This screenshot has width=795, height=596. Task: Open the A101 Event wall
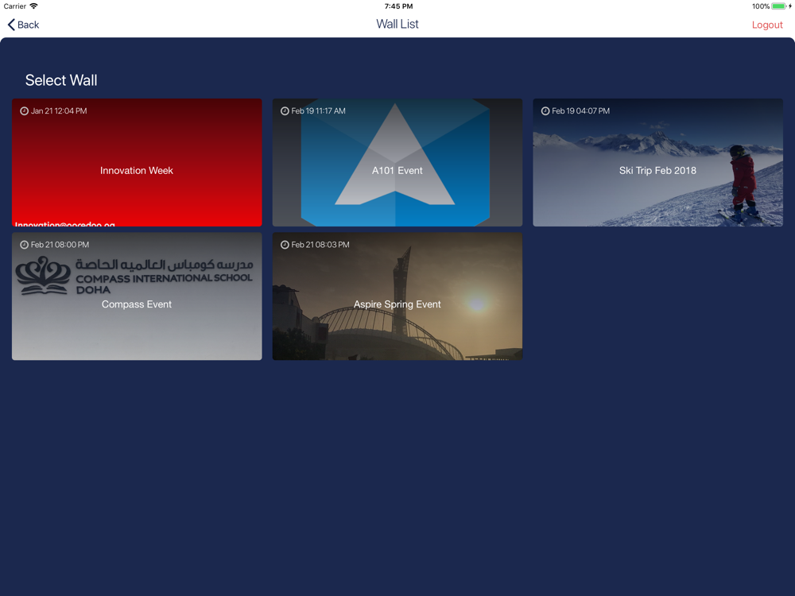pos(397,162)
